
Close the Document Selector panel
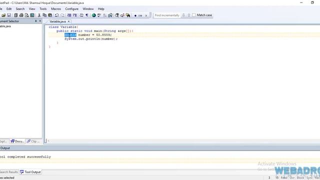point(40,21)
